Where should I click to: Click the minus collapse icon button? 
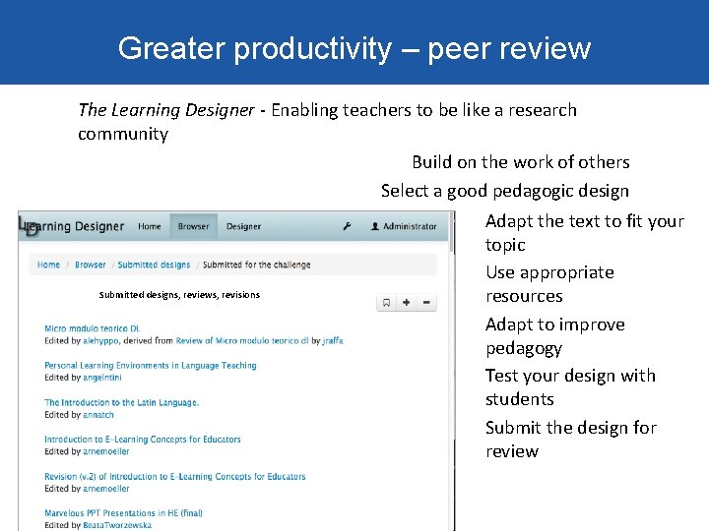(426, 303)
